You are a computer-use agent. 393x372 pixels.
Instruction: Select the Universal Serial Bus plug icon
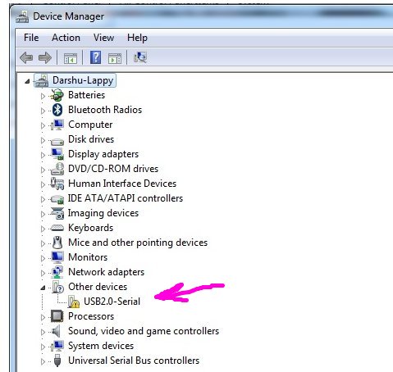click(x=57, y=361)
